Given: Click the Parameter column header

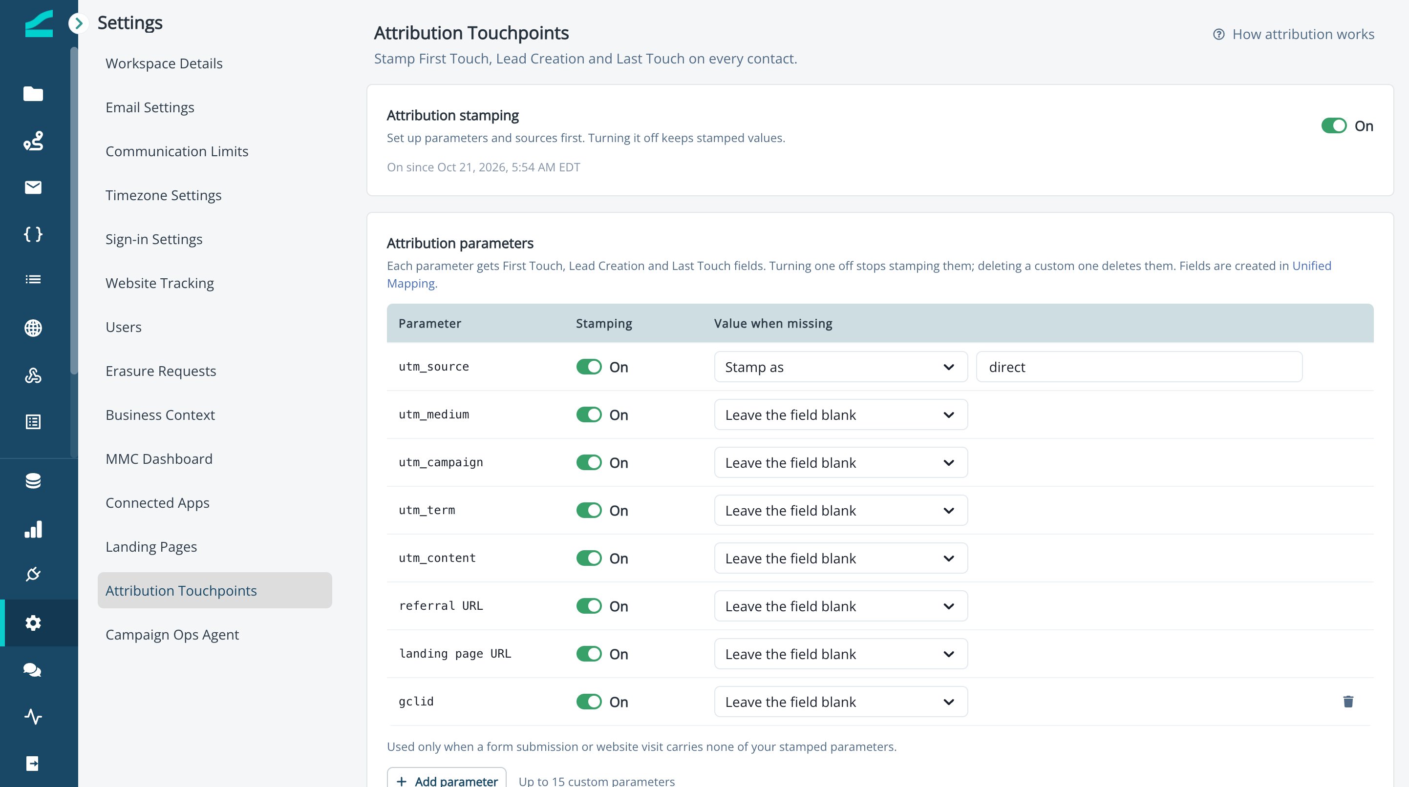Looking at the screenshot, I should 430,324.
